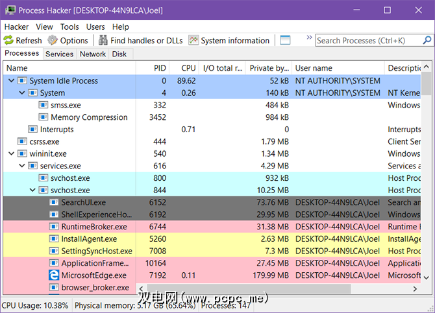Sort by I/O total rate column
Screen dimensions: 435x313
coord(223,68)
